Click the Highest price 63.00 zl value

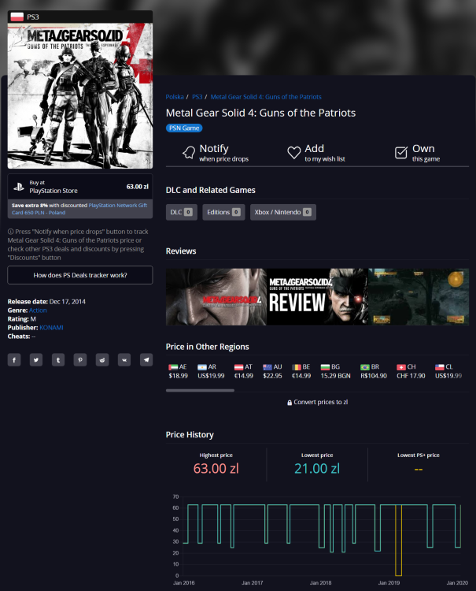point(216,469)
